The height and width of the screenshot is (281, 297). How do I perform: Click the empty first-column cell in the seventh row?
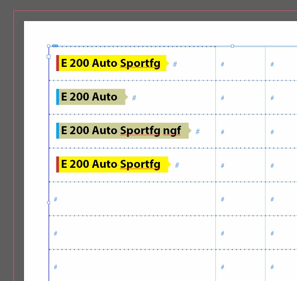click(132, 265)
